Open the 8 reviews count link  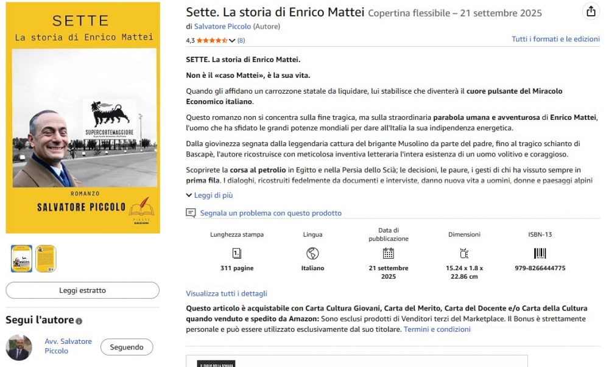[x=241, y=40]
